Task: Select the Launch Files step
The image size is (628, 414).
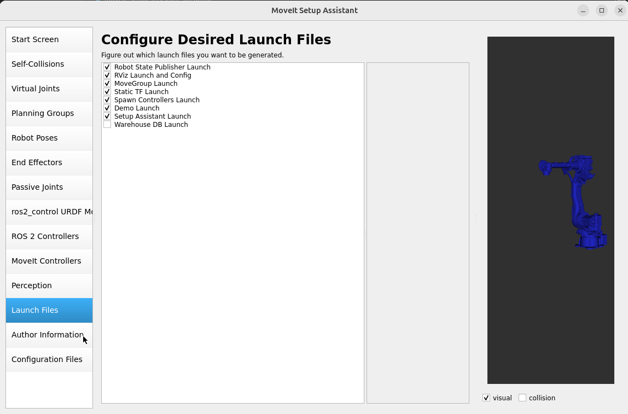Action: [x=49, y=310]
